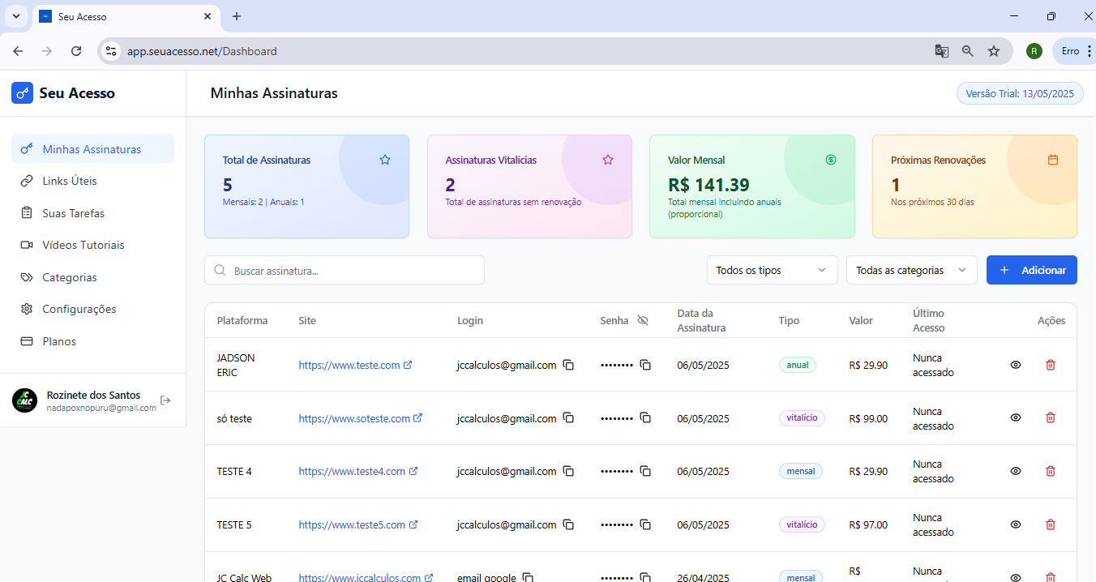Delete the JADSON ERIC subscription

pos(1051,365)
